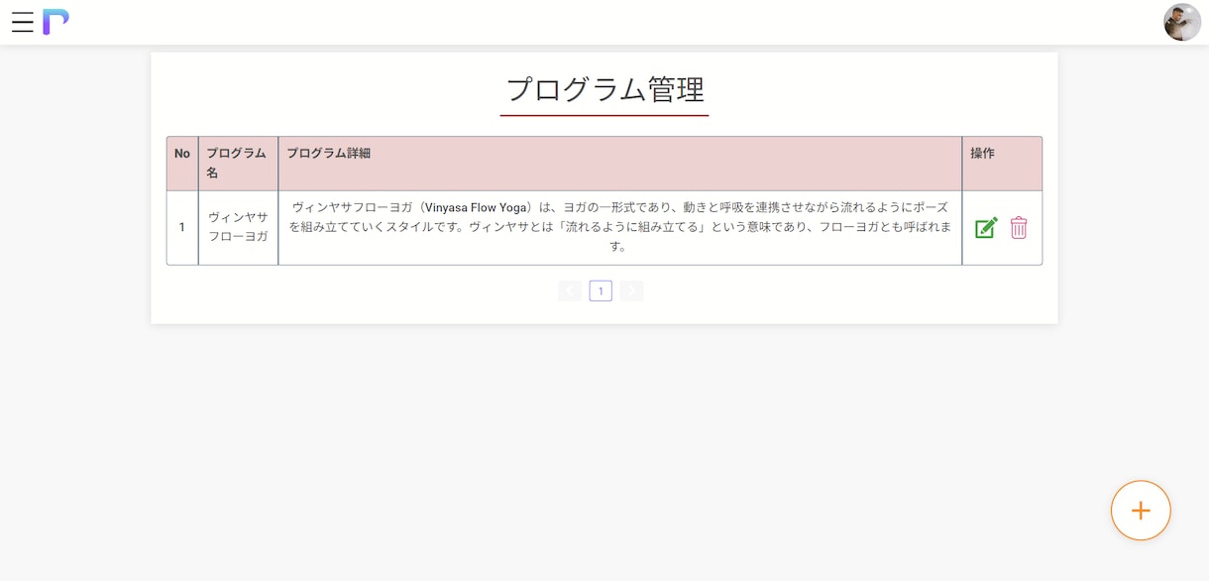Click the No column header
The width and height of the screenshot is (1209, 581).
[x=182, y=164]
